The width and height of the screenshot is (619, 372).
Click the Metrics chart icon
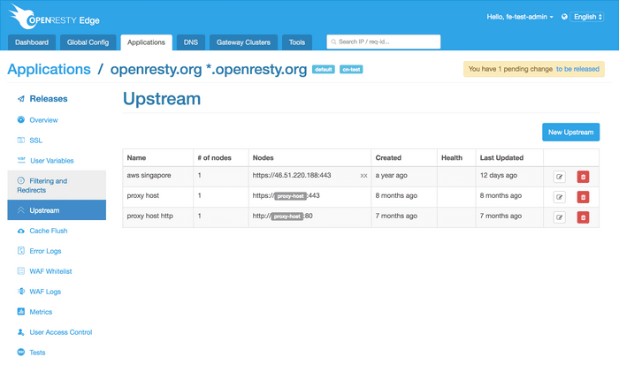(x=21, y=311)
